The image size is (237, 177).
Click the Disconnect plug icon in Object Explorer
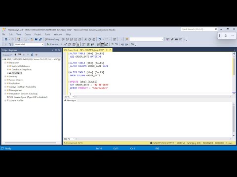(20, 55)
